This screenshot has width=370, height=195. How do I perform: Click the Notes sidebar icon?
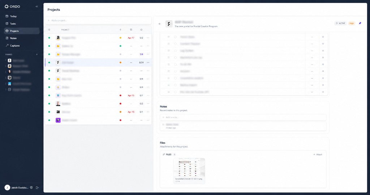tap(7, 38)
